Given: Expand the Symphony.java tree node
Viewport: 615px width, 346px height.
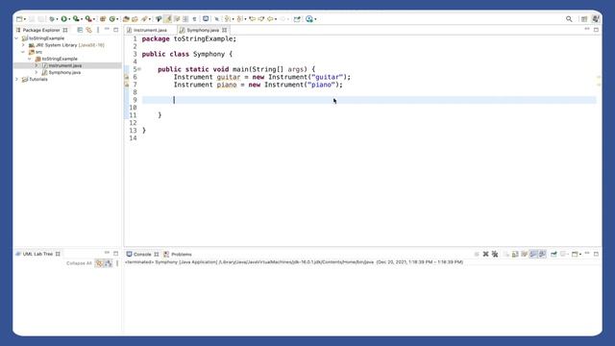Looking at the screenshot, I should click(x=37, y=73).
